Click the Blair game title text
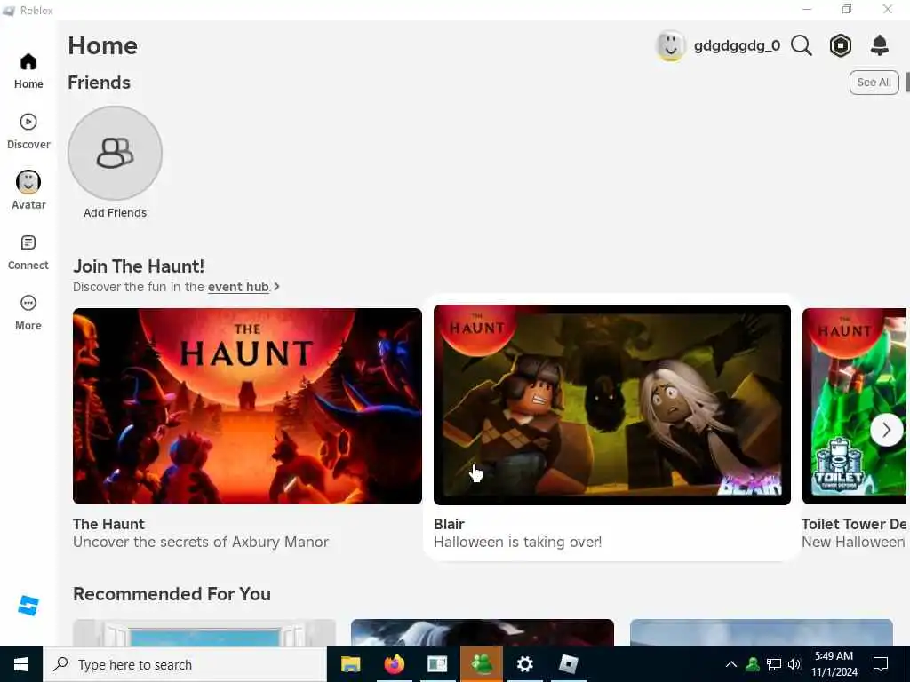The height and width of the screenshot is (682, 910). pos(449,524)
